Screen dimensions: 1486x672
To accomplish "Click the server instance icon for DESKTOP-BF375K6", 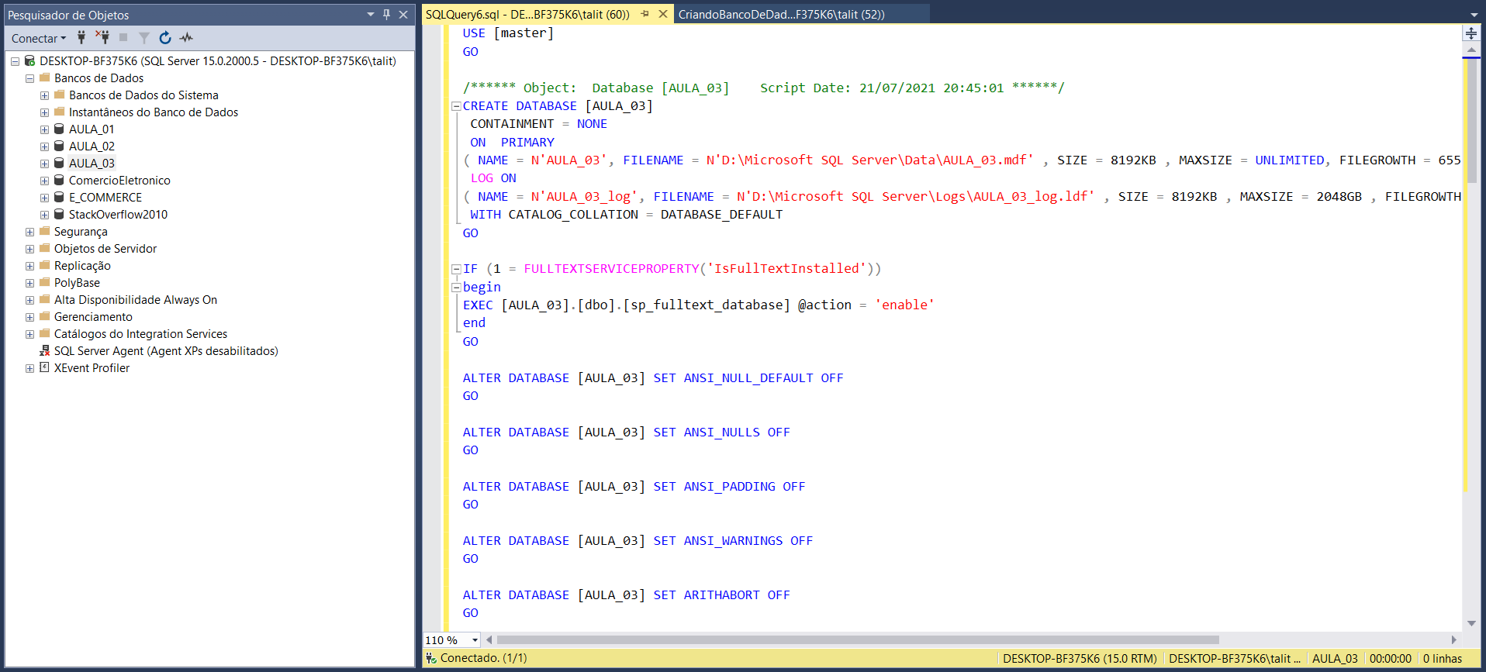I will [x=29, y=61].
